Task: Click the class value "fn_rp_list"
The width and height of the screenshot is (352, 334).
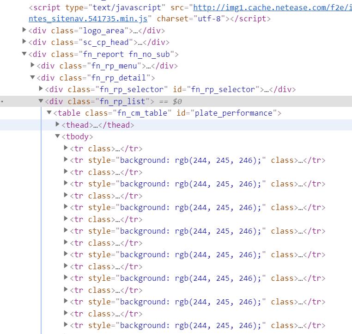Action: click(122, 101)
